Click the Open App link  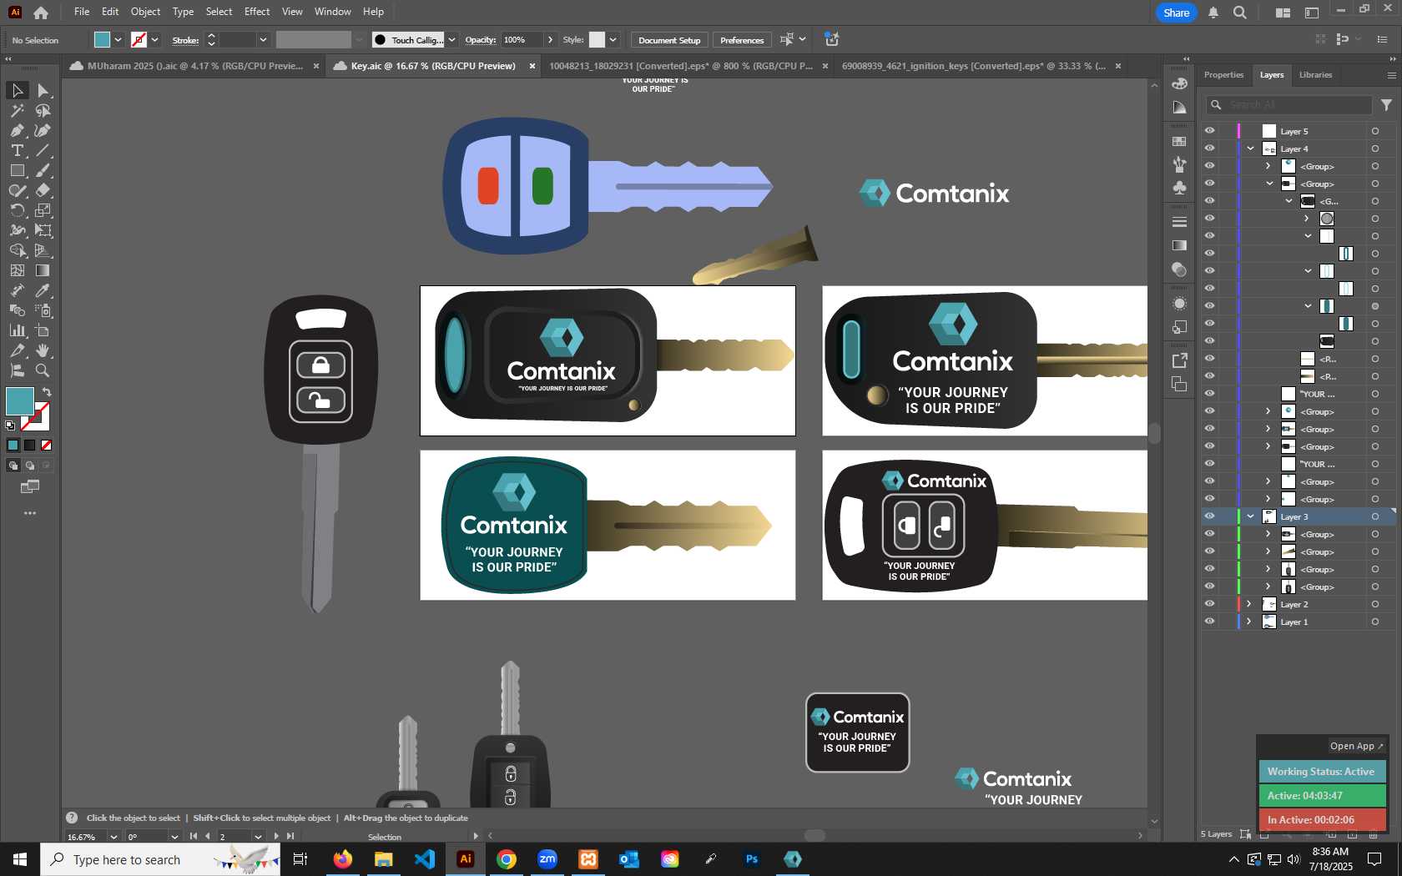(1356, 746)
